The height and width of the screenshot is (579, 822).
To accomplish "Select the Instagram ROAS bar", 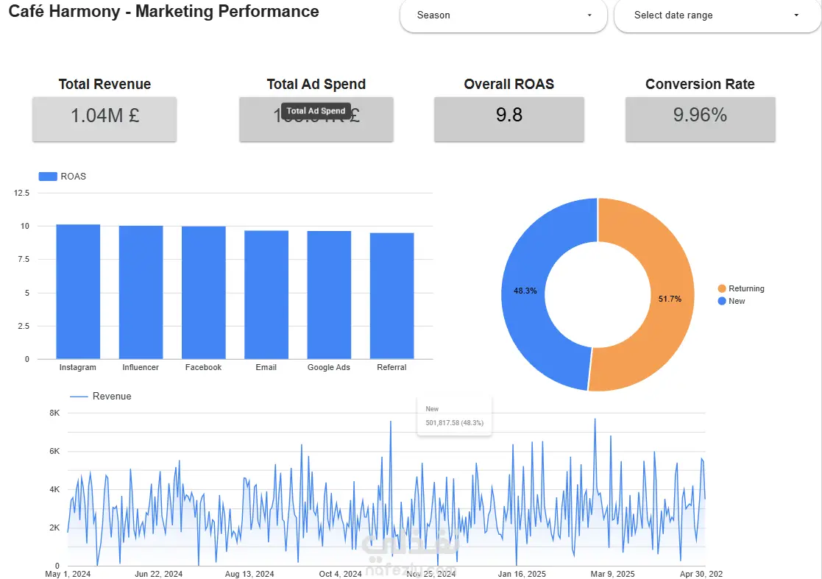I will coord(78,292).
